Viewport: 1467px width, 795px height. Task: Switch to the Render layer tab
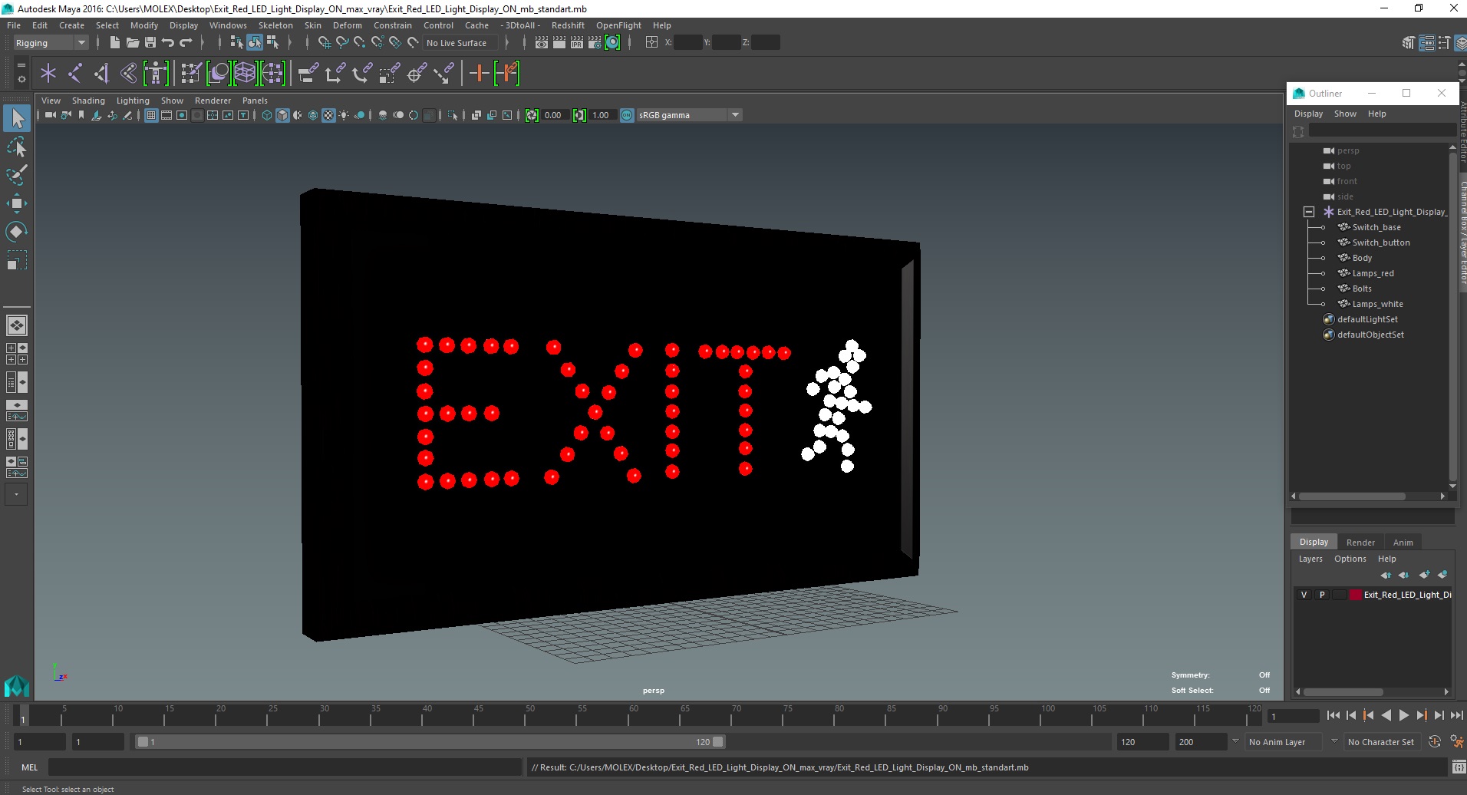(1360, 543)
